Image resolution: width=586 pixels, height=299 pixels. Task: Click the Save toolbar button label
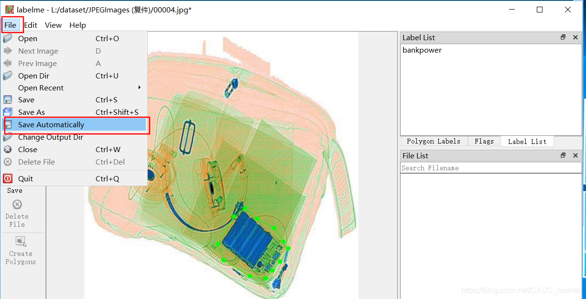pos(15,190)
